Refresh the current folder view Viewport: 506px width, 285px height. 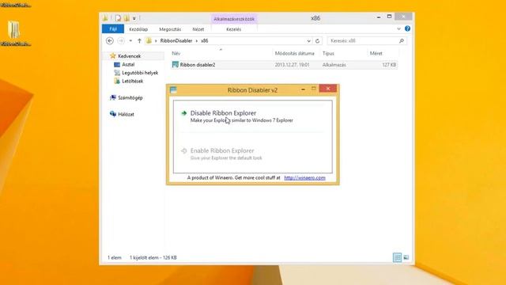[318, 41]
